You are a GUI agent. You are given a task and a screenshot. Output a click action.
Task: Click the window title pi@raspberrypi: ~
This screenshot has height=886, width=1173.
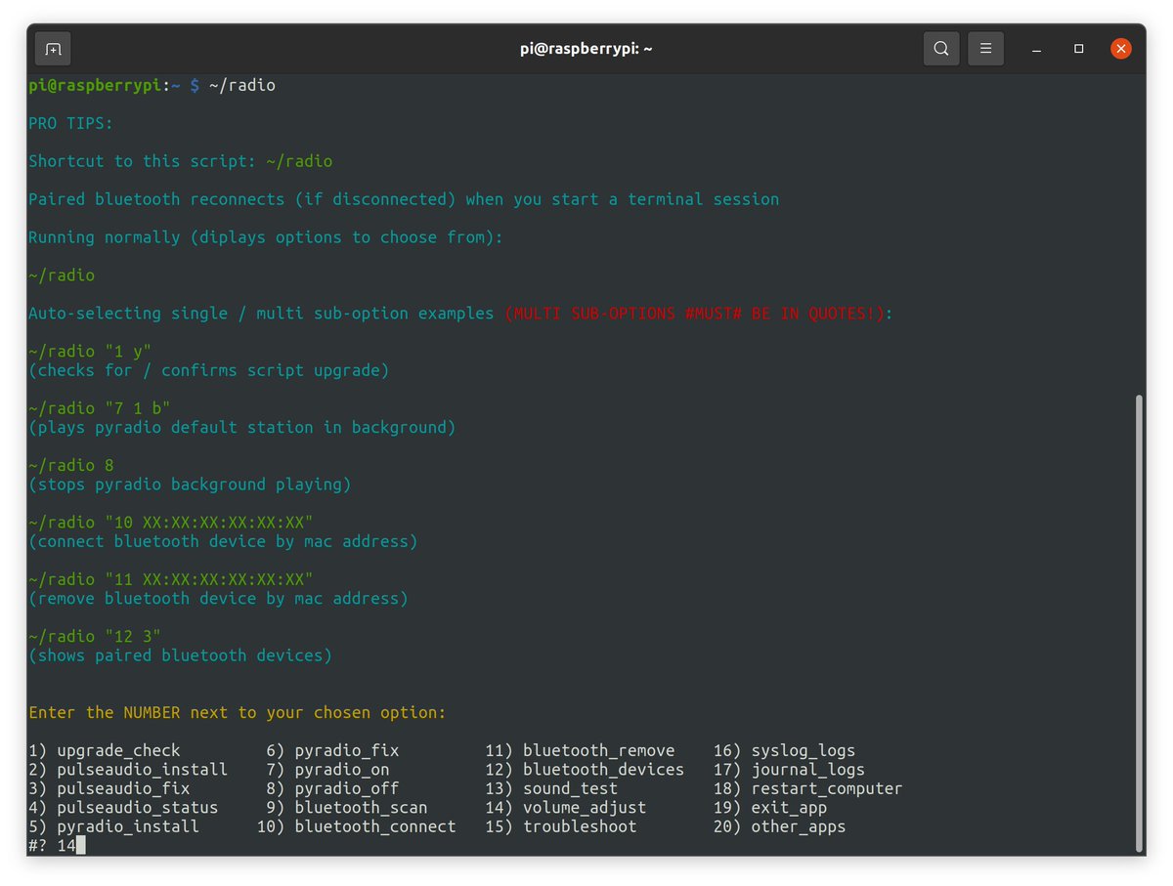pyautogui.click(x=586, y=48)
